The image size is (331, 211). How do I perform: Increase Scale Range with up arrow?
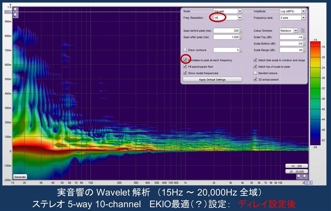point(304,49)
